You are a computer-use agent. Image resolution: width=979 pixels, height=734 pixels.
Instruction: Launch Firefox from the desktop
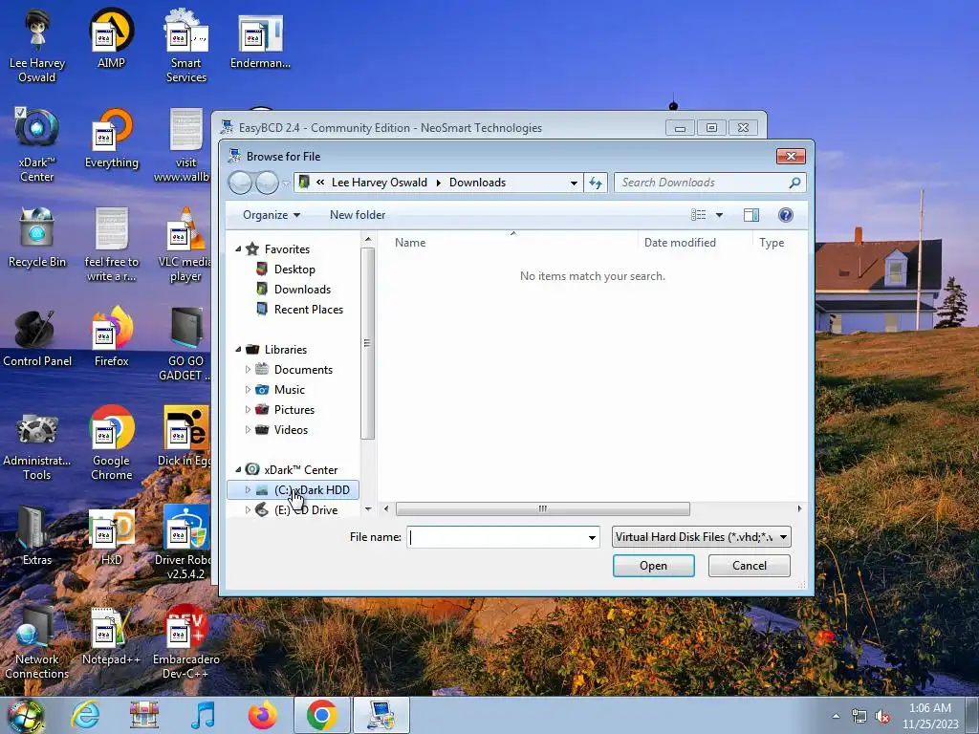click(111, 336)
